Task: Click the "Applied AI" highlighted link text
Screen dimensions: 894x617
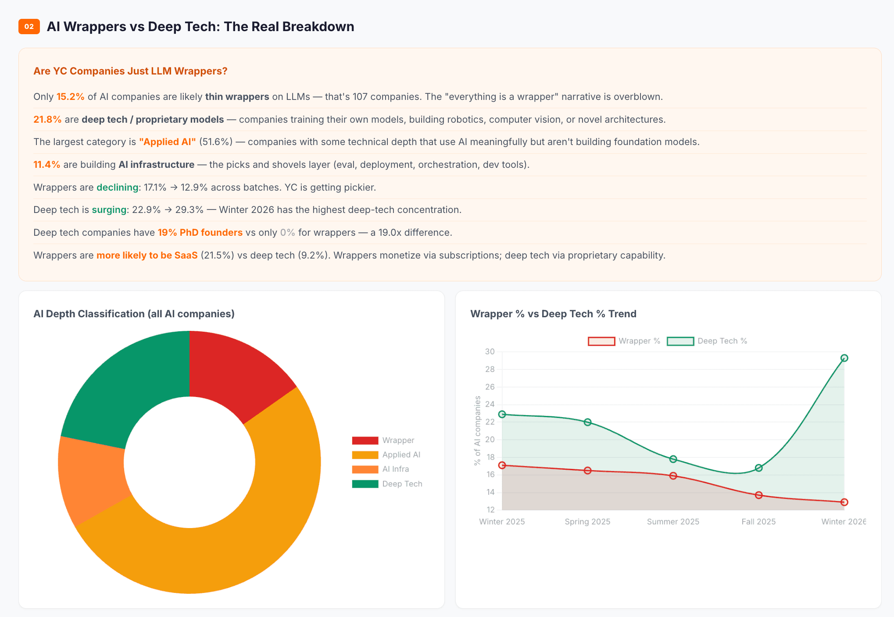Action: point(168,142)
